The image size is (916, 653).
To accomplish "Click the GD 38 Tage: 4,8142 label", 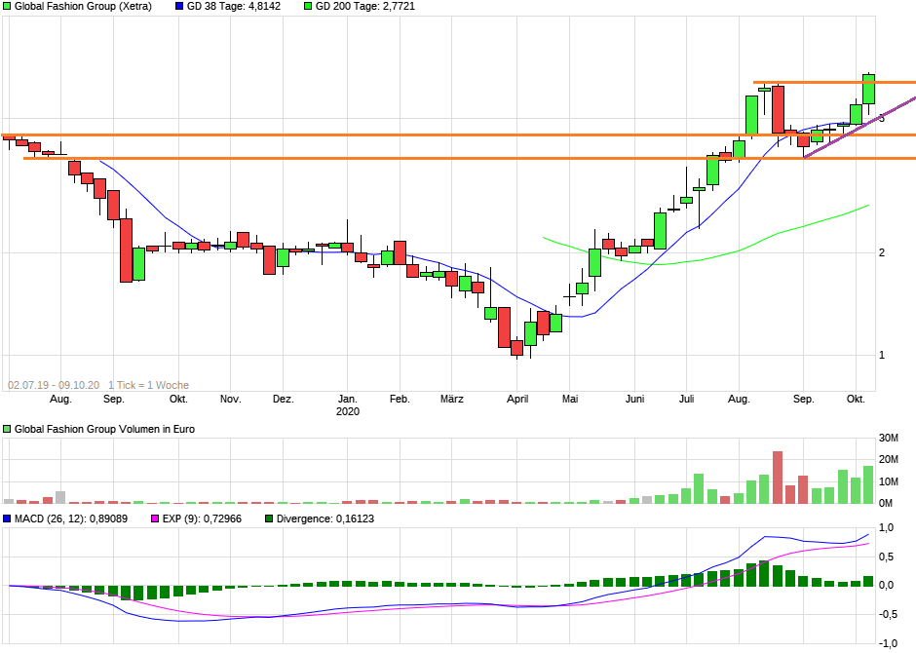I will (x=234, y=7).
